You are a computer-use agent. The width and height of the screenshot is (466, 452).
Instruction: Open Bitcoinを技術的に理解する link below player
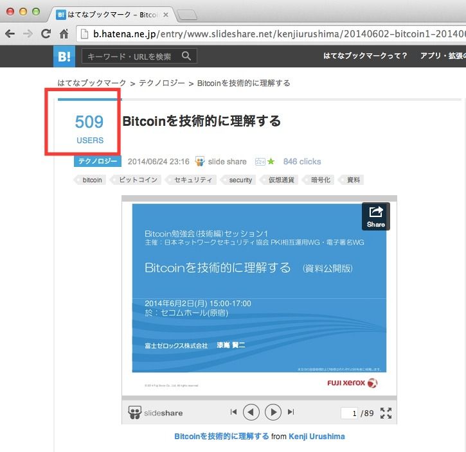tap(221, 437)
